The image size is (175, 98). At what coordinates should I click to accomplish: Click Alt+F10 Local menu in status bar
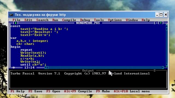point(132,91)
